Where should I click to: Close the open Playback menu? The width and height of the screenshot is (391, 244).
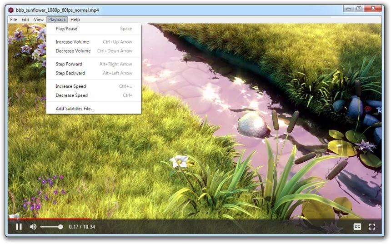pos(57,20)
